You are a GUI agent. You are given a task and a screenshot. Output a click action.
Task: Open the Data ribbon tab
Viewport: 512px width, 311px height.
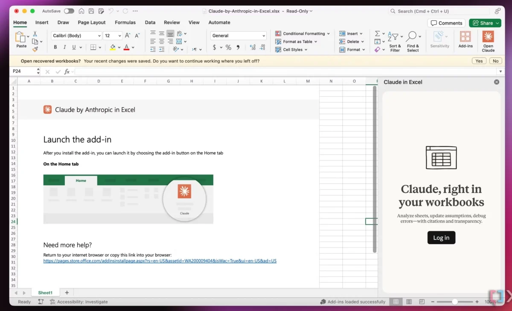click(150, 23)
